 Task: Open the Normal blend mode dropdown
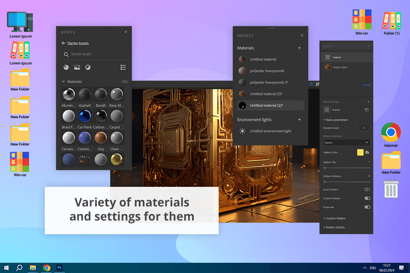346,46
